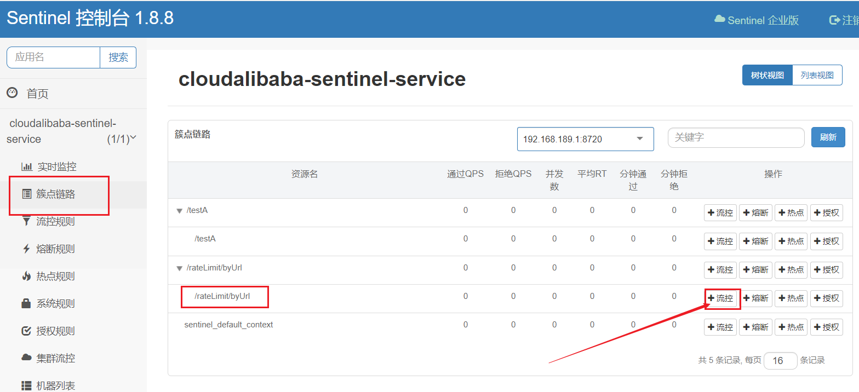Add 流控 rule for parent /rateLimit/byUrl row
Viewport: 859px width, 392px height.
(720, 269)
